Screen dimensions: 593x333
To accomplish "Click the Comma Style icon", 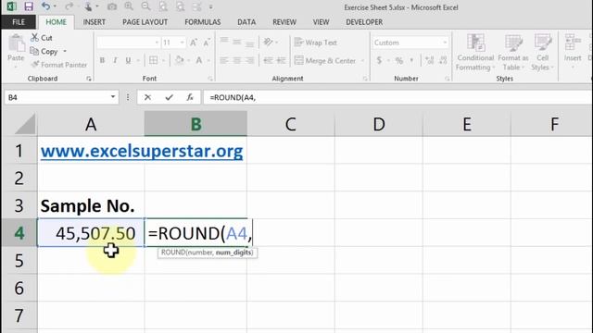I will (x=411, y=59).
